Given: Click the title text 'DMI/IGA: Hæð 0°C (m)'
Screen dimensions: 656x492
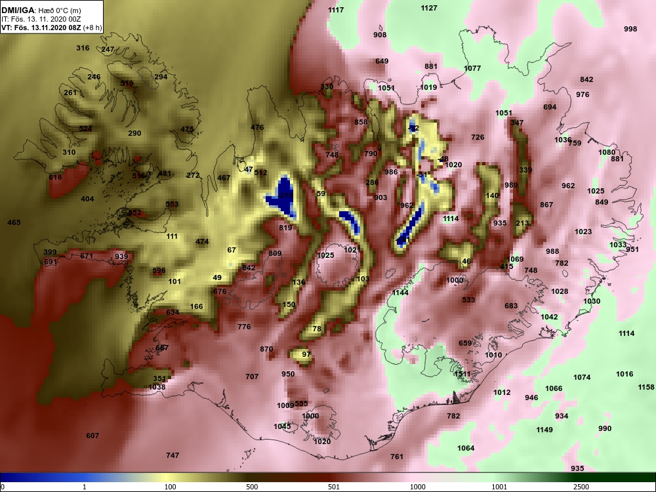Looking at the screenshot, I should click(41, 10).
